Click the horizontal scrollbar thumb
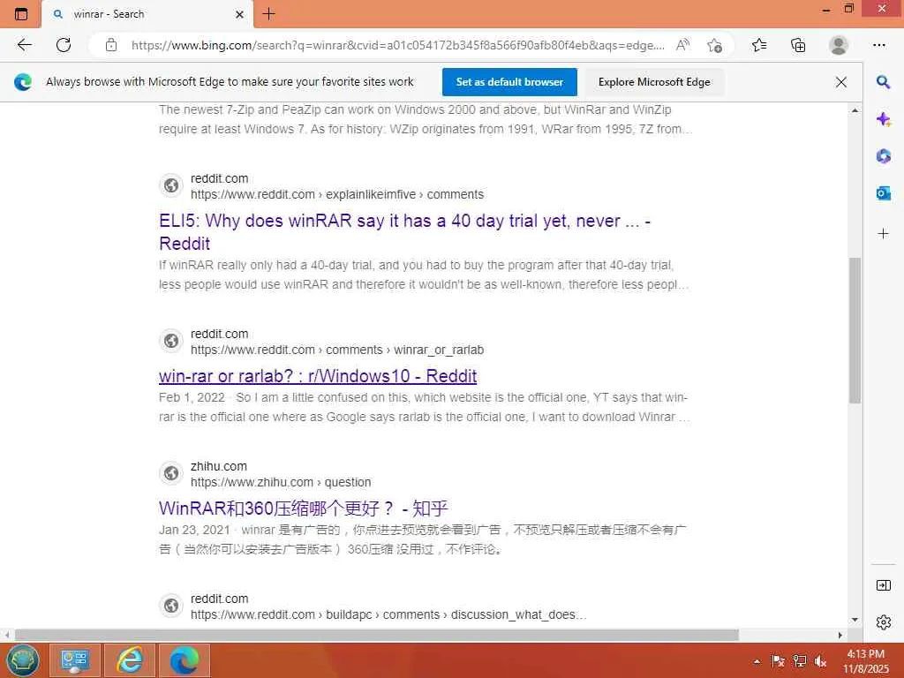 376,635
